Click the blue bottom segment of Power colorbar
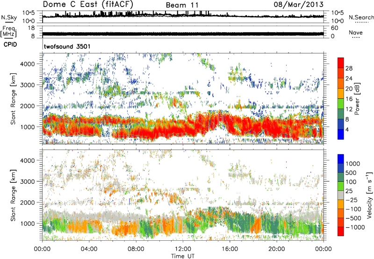The width and height of the screenshot is (374, 259). (341, 134)
